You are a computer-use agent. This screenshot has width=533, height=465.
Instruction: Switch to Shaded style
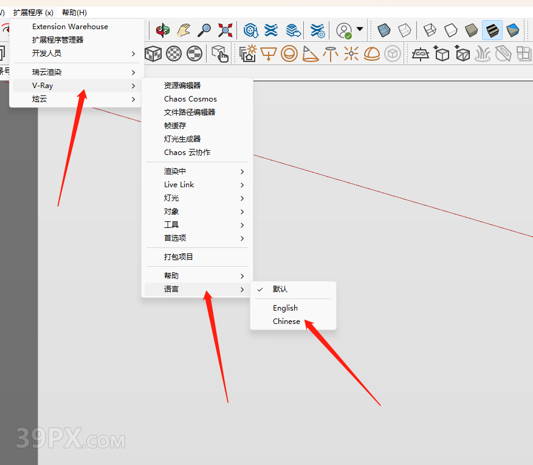472,30
